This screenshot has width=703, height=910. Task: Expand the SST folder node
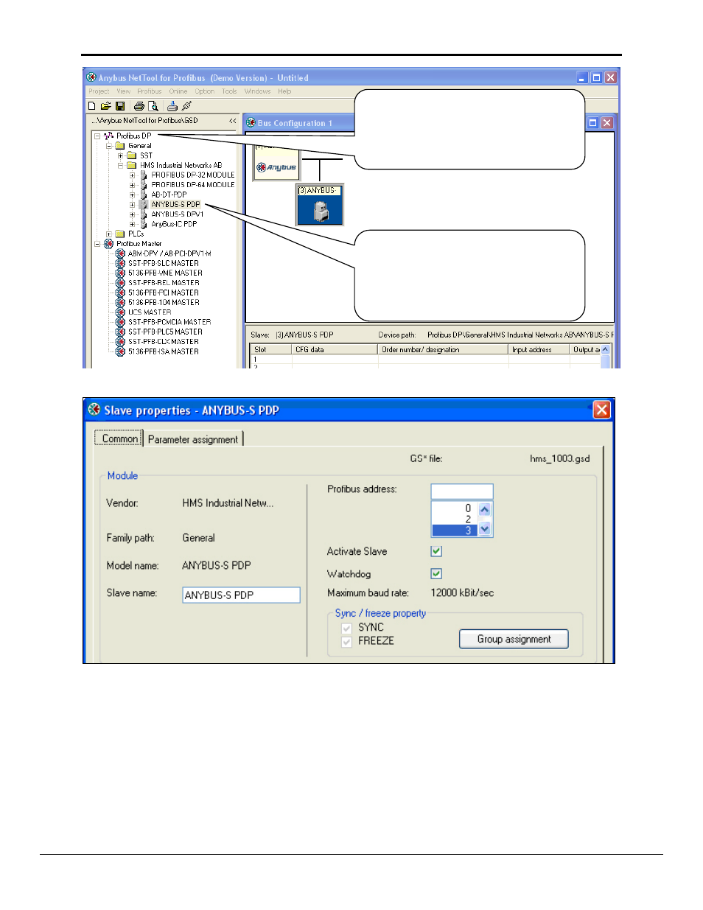click(121, 155)
